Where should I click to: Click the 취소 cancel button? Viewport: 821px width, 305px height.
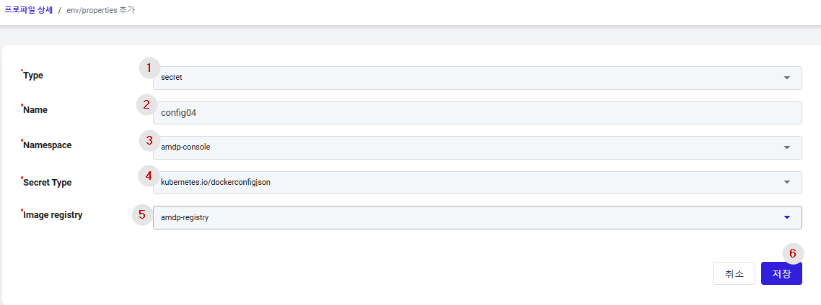click(x=734, y=273)
